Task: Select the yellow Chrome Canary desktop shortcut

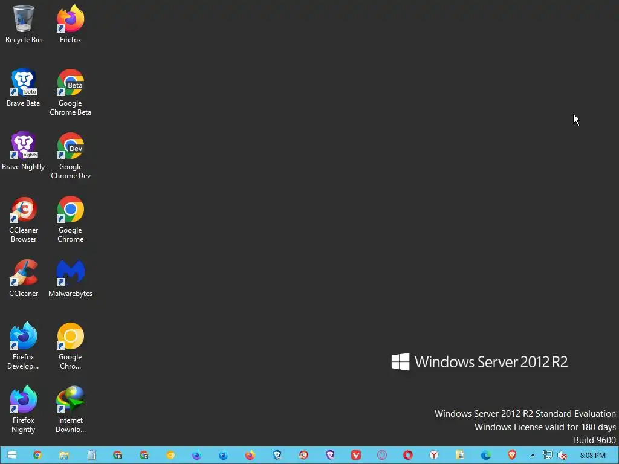Action: (71, 346)
